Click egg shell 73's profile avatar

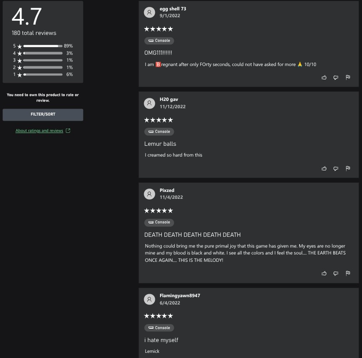(149, 12)
